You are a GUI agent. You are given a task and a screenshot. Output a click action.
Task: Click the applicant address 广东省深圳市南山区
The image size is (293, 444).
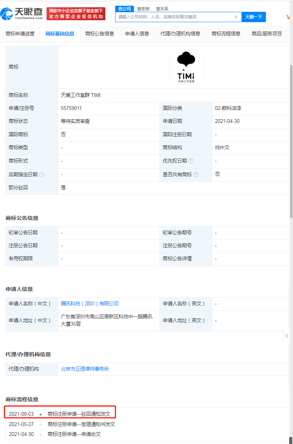107,320
